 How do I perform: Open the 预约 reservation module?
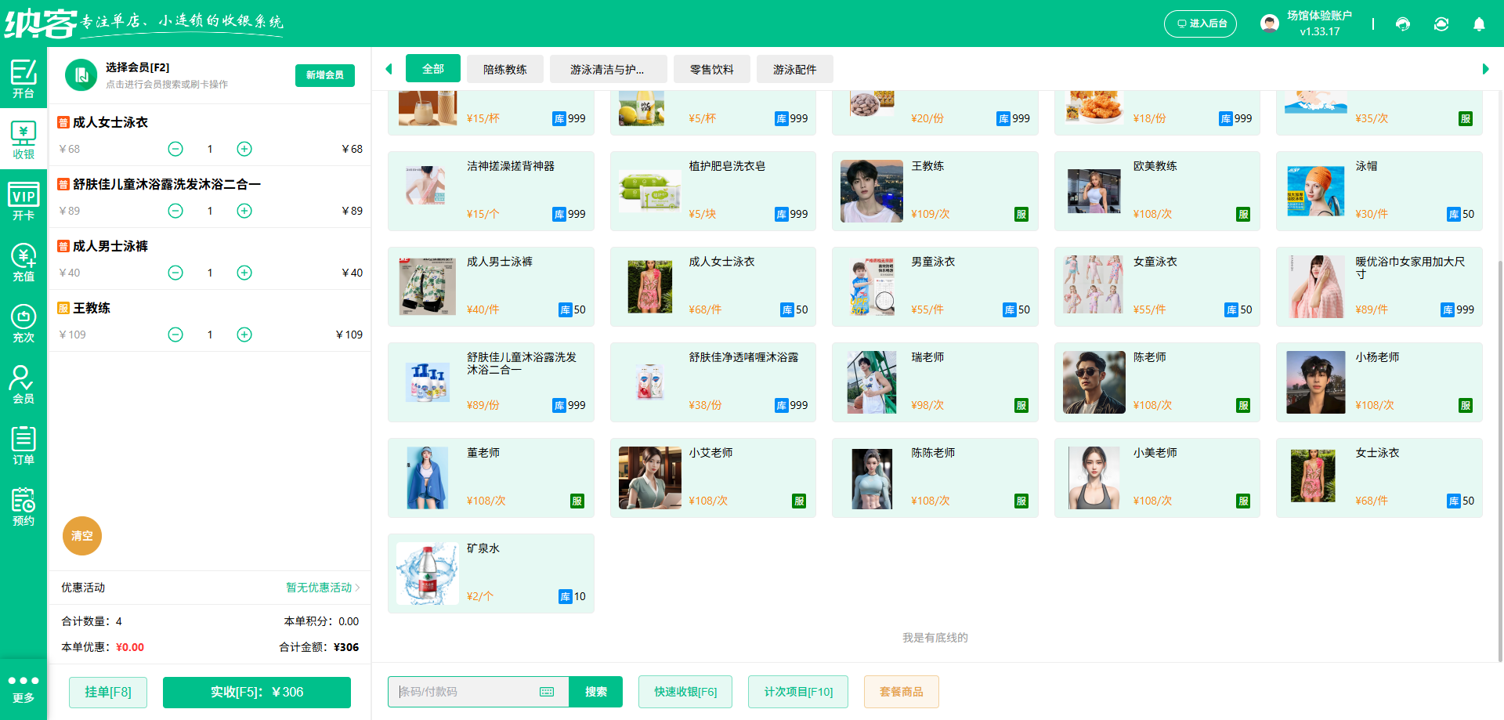pos(23,506)
